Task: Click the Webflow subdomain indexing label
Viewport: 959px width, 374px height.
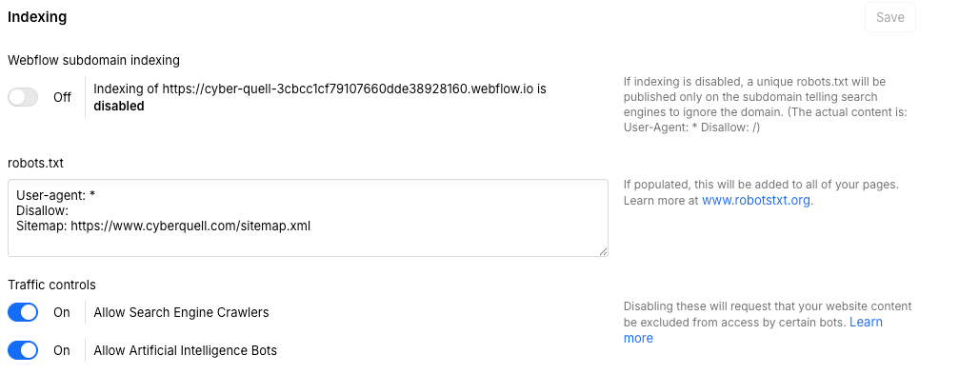Action: click(x=93, y=60)
